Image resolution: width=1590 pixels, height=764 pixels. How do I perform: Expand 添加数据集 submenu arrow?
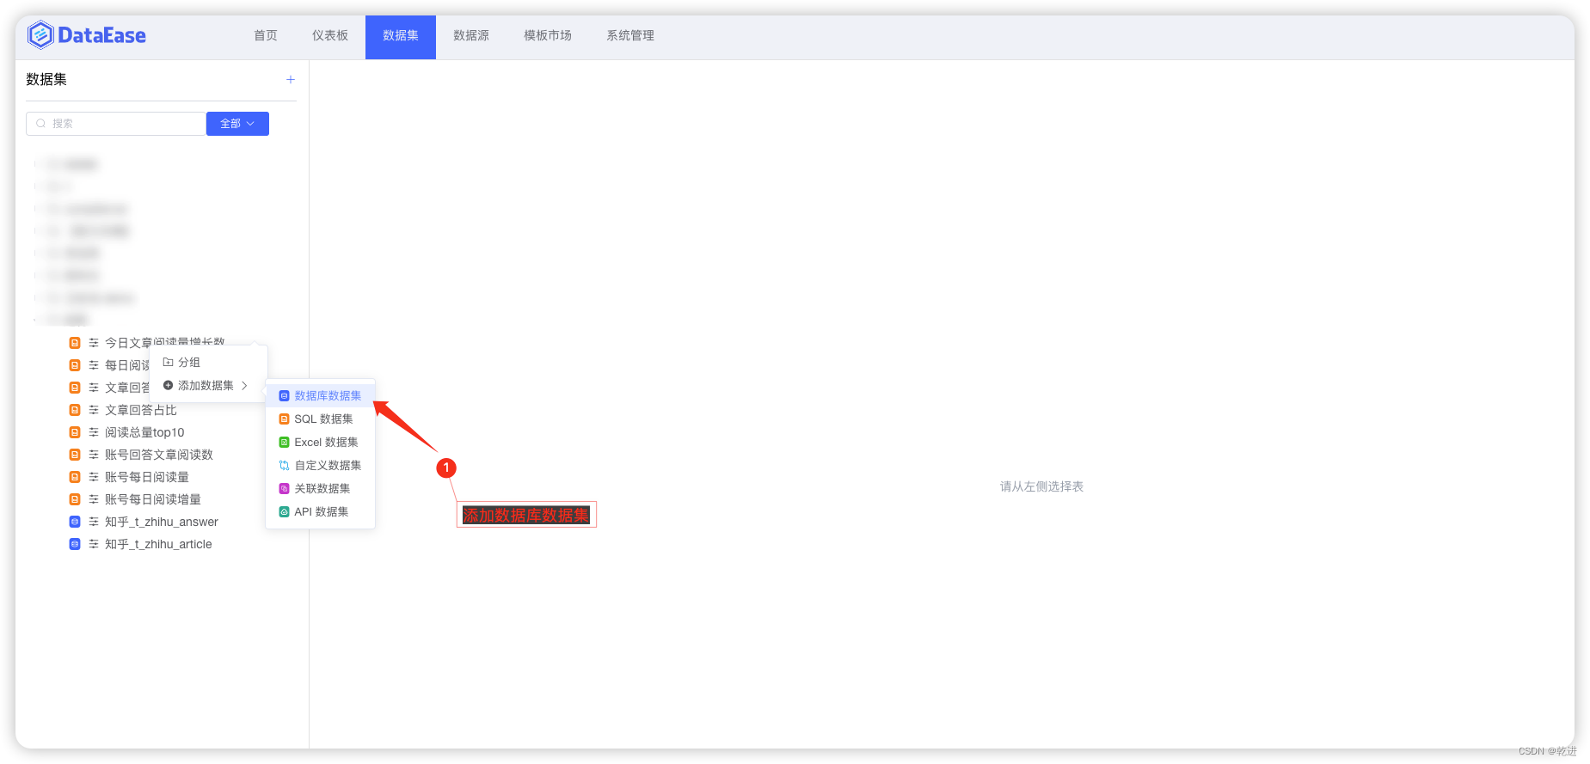245,386
